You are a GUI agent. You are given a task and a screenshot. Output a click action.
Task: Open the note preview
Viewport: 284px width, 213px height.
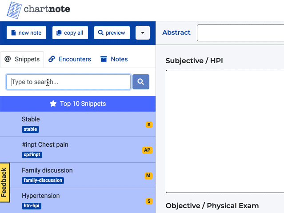(x=112, y=32)
